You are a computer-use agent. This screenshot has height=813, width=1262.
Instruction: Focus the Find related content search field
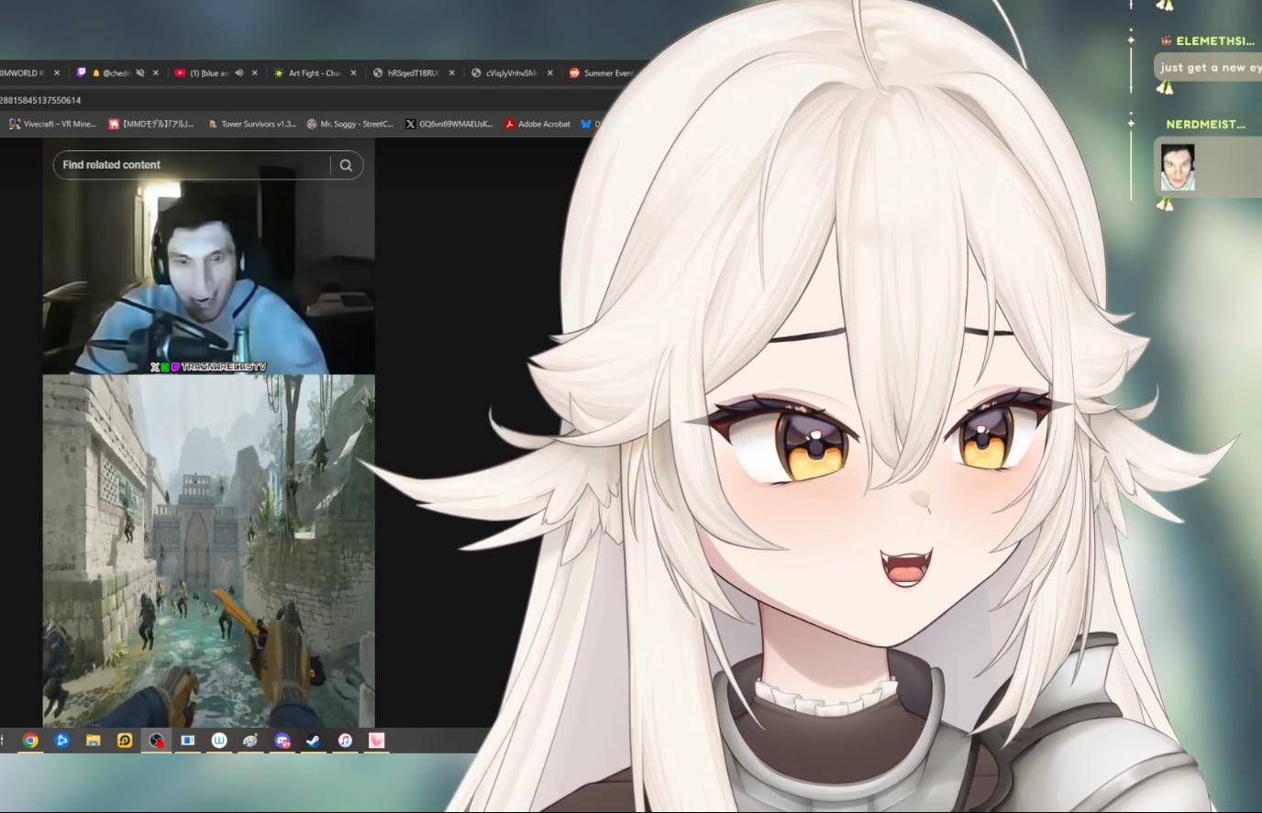point(191,165)
